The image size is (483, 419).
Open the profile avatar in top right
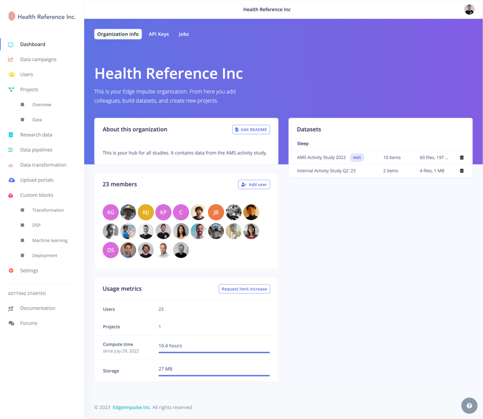click(x=469, y=10)
